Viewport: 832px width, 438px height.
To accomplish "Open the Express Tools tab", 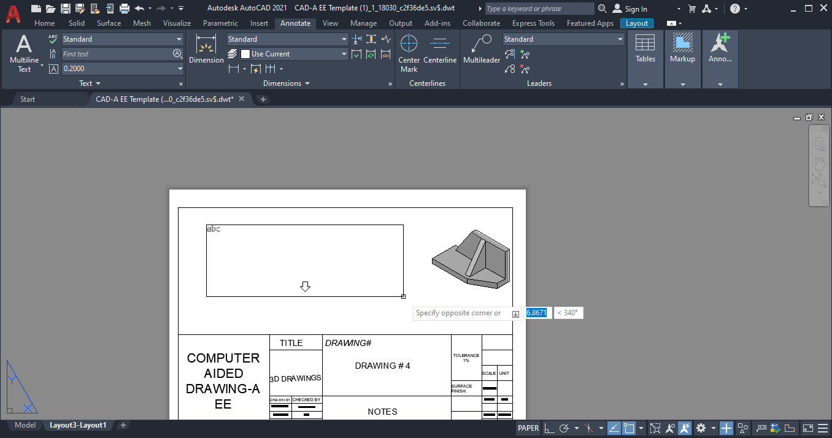I will [x=534, y=23].
